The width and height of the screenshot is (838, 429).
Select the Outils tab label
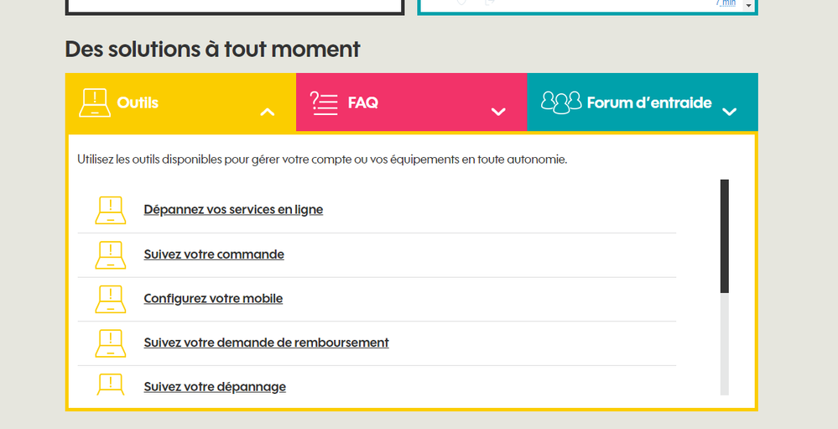click(x=138, y=103)
